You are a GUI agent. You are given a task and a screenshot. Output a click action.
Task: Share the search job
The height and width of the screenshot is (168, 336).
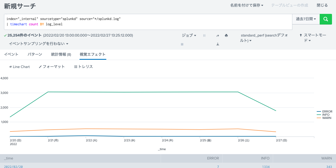point(218,35)
